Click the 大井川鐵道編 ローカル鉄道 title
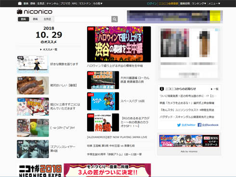 pos(135,80)
